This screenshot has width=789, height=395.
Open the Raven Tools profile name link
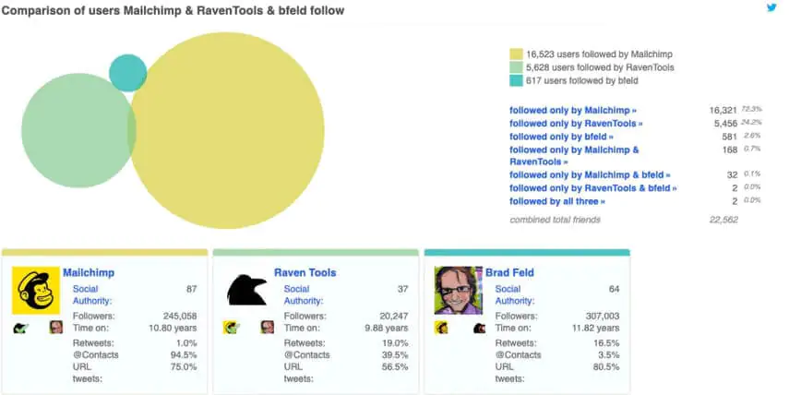305,273
